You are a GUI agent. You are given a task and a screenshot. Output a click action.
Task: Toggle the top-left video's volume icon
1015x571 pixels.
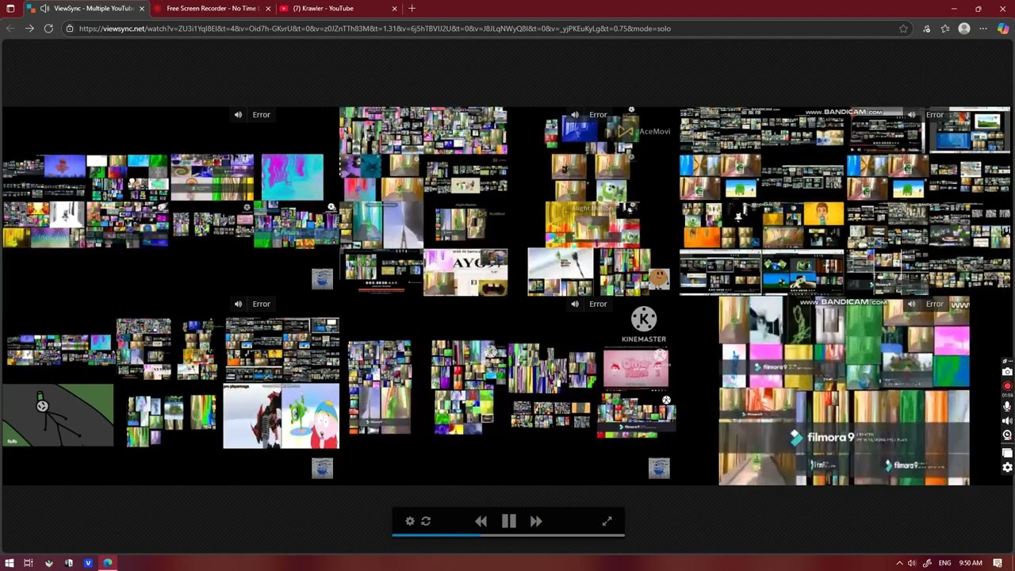[238, 115]
